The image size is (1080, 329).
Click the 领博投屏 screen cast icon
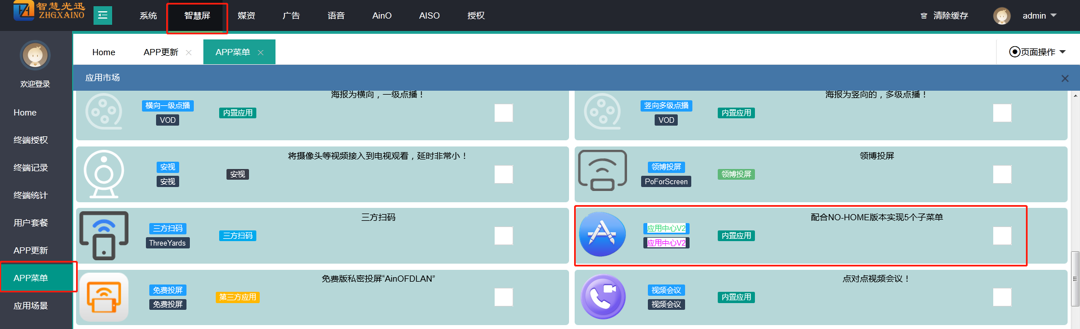[602, 170]
